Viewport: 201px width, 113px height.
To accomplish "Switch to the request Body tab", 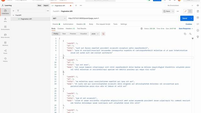I will 91,24.
